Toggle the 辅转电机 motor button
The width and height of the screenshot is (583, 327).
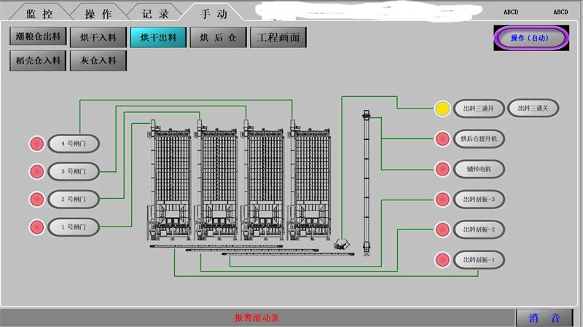click(x=479, y=169)
